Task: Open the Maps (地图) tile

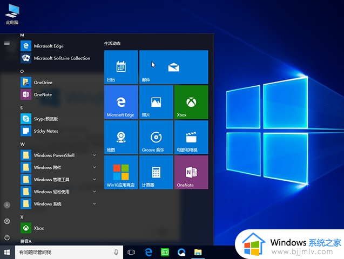Action: 121,137
